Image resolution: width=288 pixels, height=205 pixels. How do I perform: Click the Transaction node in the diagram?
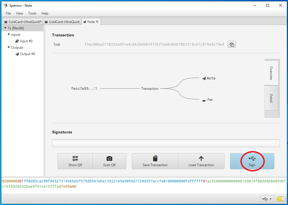point(150,88)
